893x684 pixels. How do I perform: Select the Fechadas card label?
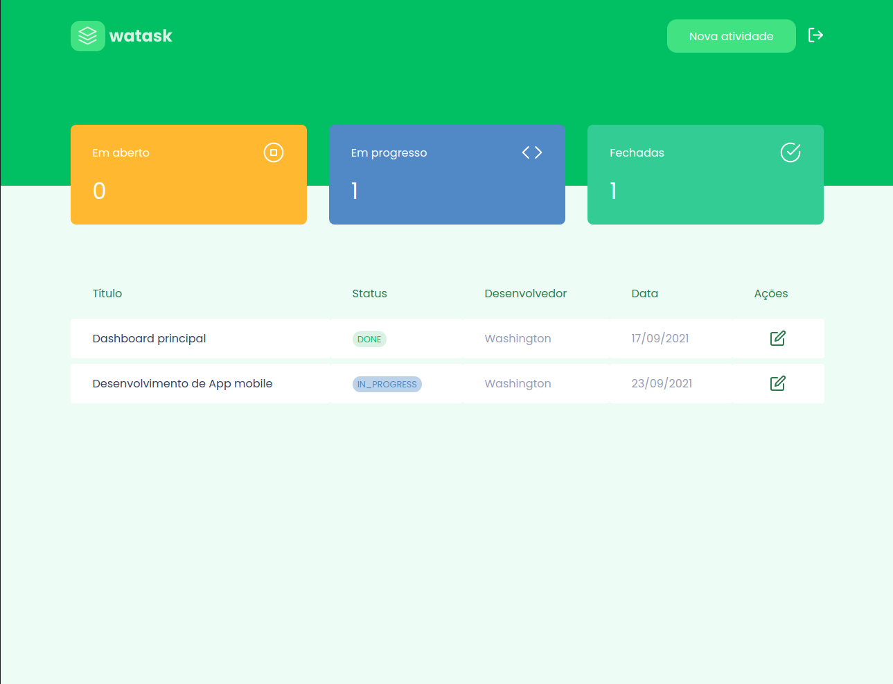(637, 152)
